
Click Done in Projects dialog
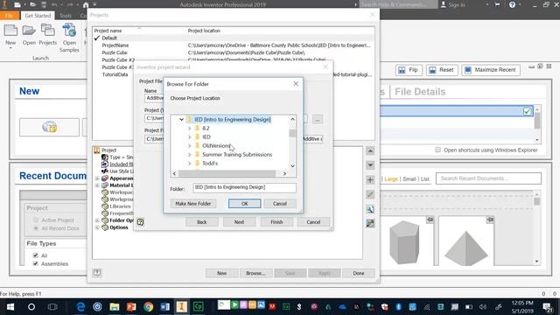tap(359, 273)
